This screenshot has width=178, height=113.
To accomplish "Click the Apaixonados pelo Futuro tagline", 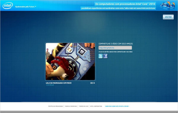I will point(26,7).
